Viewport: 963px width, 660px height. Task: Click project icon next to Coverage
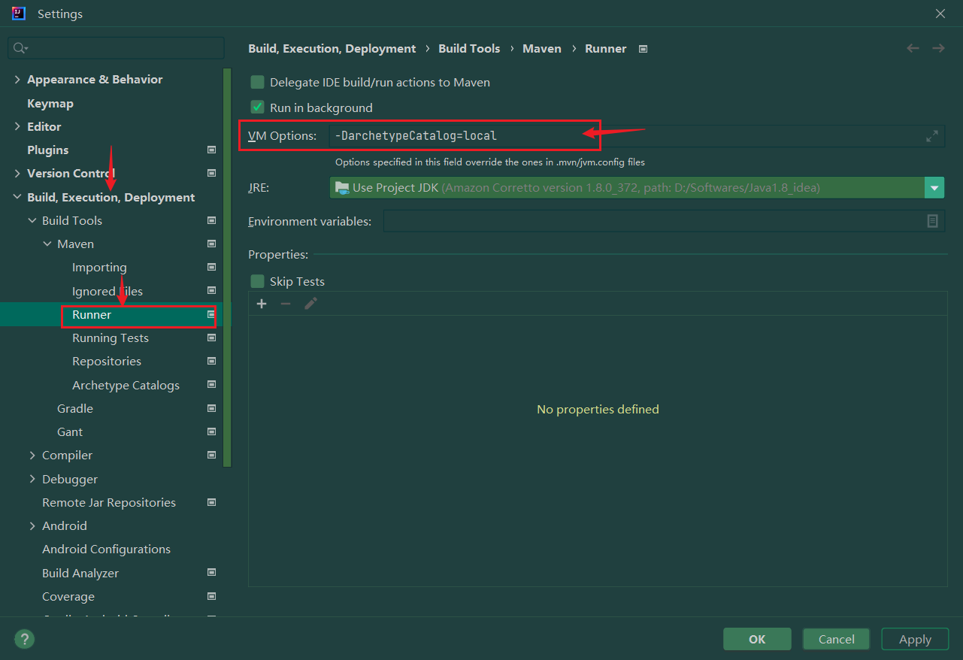(x=211, y=597)
